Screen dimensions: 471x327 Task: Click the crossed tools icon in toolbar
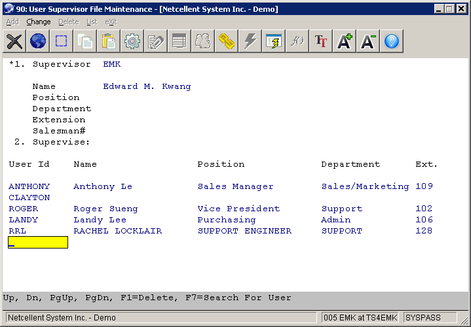(14, 41)
